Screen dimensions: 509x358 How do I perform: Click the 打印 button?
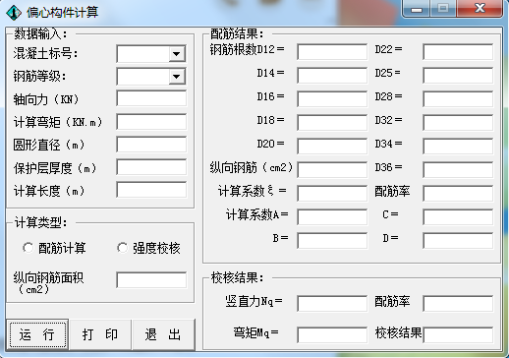tap(100, 334)
